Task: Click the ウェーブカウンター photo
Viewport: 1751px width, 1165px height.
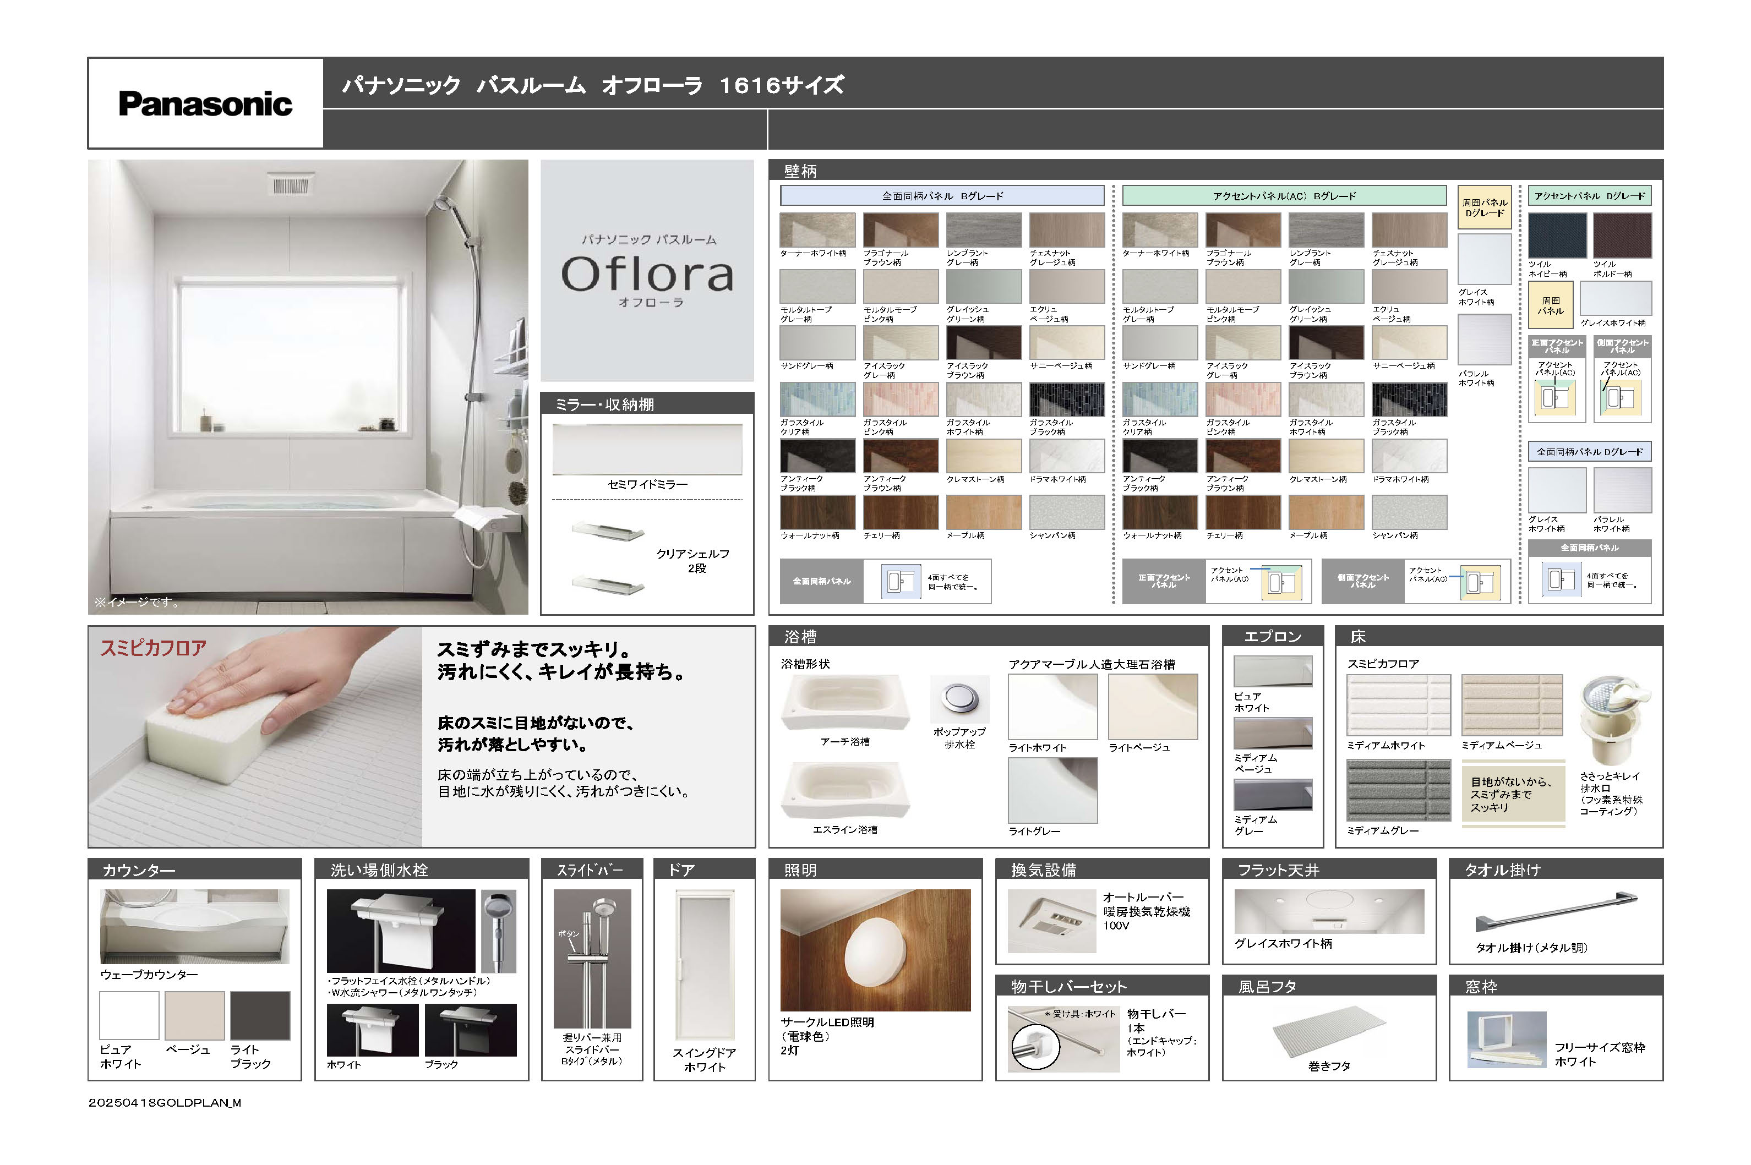Action: (195, 927)
